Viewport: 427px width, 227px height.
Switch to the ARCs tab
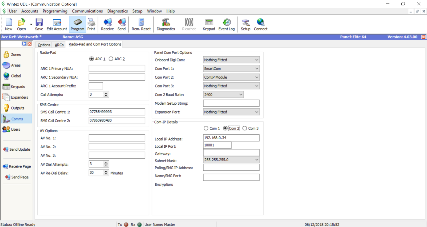59,45
